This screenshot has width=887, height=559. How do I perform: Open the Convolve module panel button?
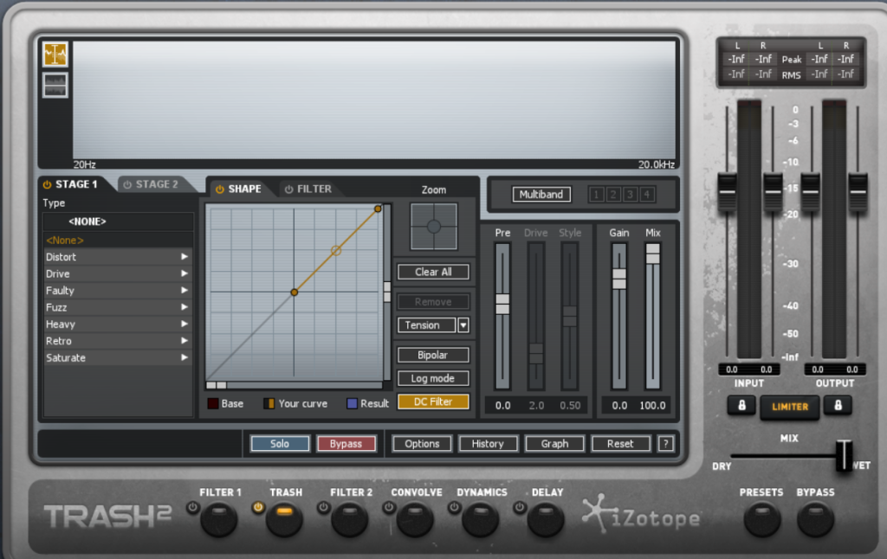coord(415,519)
